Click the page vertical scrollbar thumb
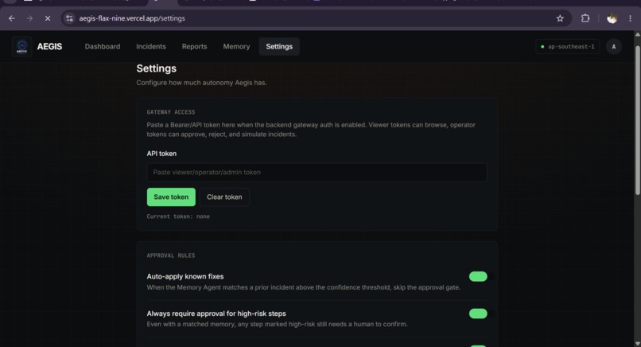Screen dimensions: 641x347 (637, 121)
